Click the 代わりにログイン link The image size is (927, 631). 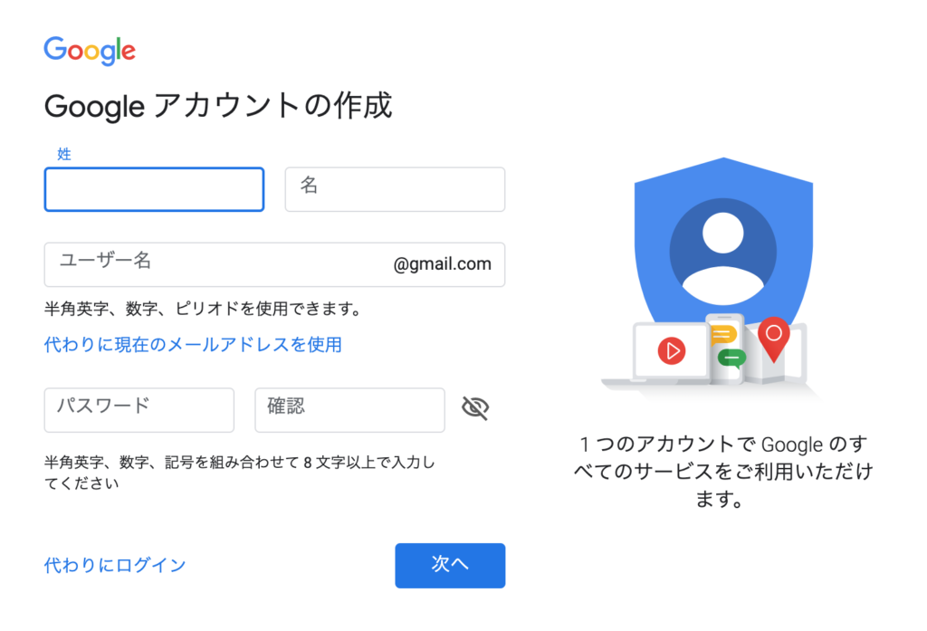coord(115,565)
